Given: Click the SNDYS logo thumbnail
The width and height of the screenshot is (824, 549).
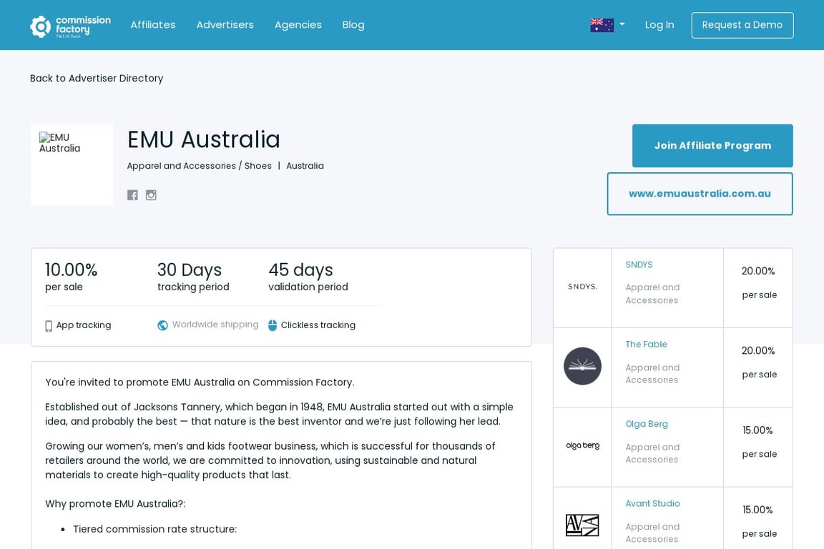Looking at the screenshot, I should (582, 287).
